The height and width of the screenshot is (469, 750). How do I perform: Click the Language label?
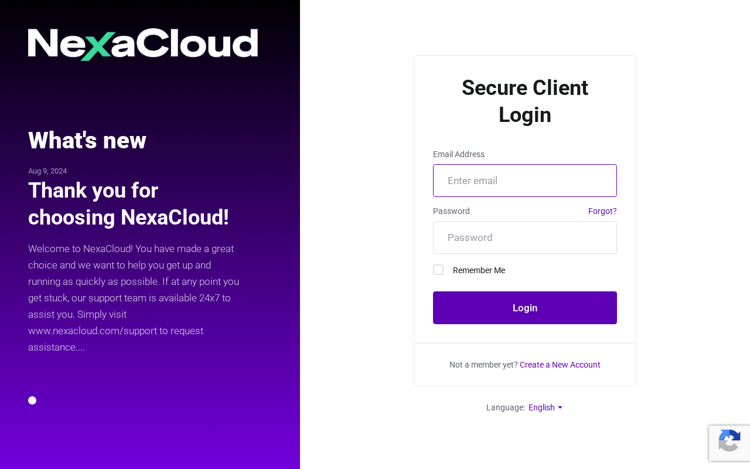click(506, 407)
